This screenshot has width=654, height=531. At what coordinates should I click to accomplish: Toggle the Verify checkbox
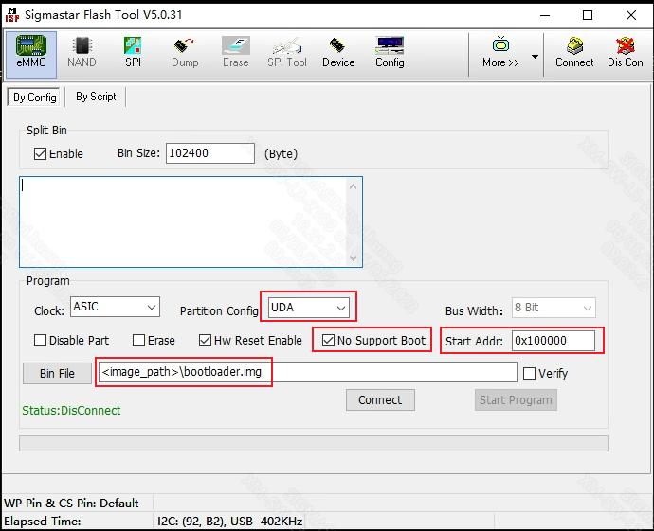[x=529, y=373]
